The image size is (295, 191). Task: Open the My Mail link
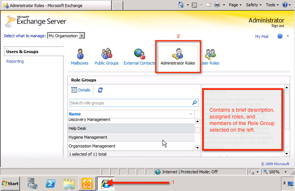pyautogui.click(x=261, y=37)
